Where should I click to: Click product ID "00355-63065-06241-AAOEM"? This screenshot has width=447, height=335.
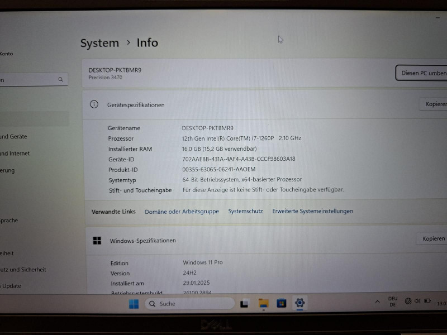(x=219, y=169)
